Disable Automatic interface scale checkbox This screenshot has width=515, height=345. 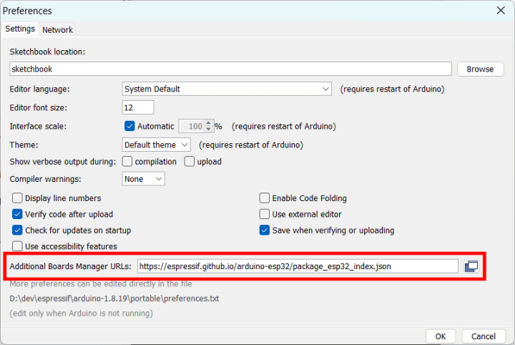point(129,126)
